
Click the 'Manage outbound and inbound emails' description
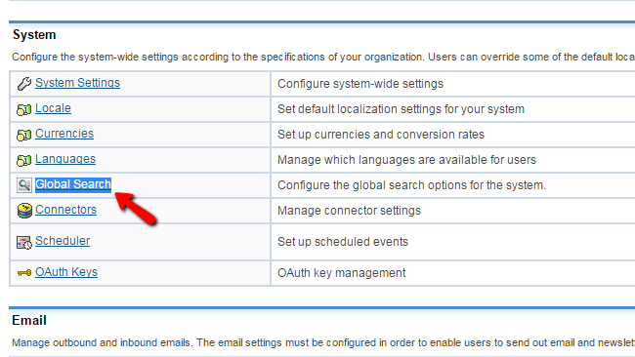pos(323,342)
